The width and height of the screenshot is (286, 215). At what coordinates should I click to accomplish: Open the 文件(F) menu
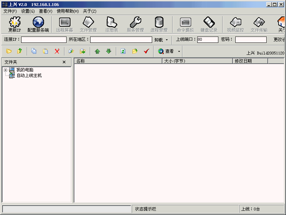[x=10, y=11]
